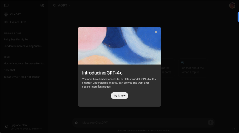Screen dimensions: 239x133
Task: Click the send message arrow button
Action: (211, 122)
